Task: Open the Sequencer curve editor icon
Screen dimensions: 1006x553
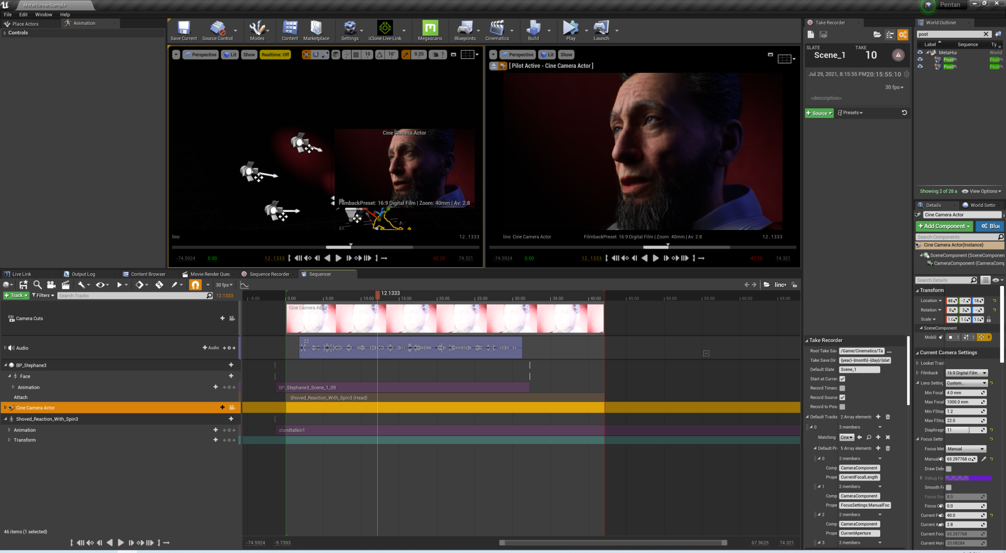Action: point(244,285)
